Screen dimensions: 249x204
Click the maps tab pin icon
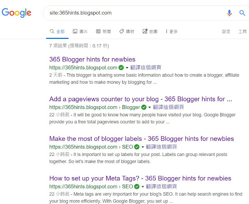click(x=145, y=31)
